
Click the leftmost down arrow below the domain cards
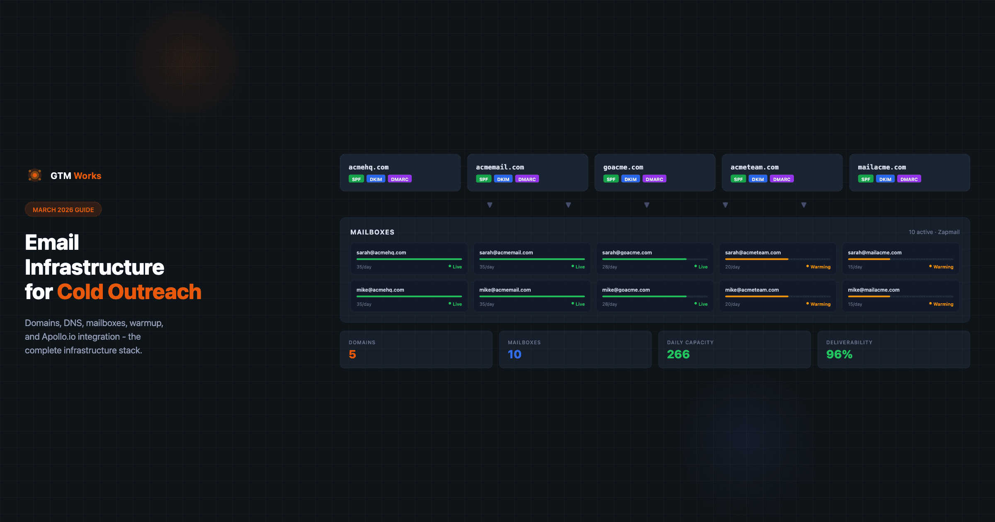click(x=490, y=205)
